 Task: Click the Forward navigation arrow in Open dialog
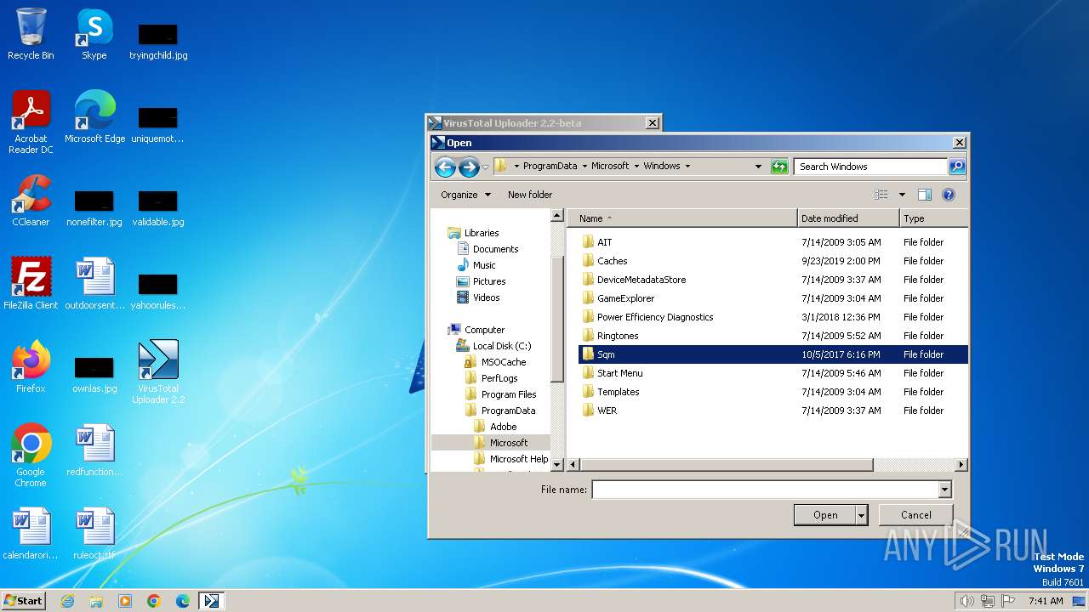tap(469, 167)
